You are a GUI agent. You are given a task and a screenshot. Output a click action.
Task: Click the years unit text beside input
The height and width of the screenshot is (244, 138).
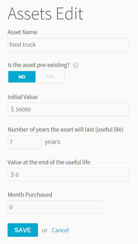[52, 142]
